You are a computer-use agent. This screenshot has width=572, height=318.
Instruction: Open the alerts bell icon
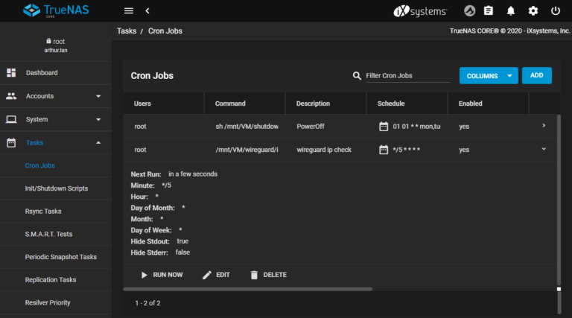pos(511,11)
